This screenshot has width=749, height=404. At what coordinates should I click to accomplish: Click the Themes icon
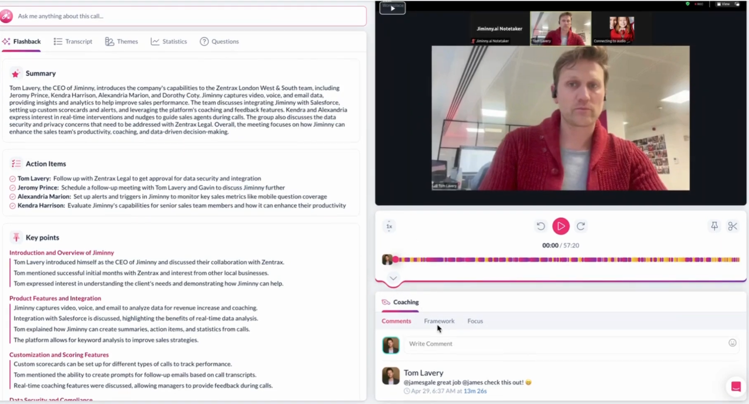pyautogui.click(x=109, y=41)
